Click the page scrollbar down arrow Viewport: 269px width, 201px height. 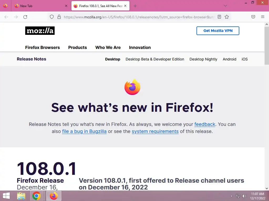pyautogui.click(x=267, y=188)
